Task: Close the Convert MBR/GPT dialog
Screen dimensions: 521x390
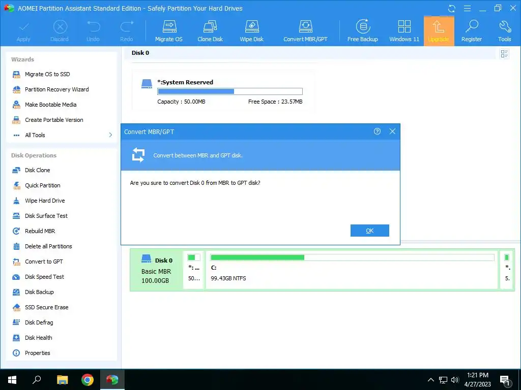Action: coord(392,132)
